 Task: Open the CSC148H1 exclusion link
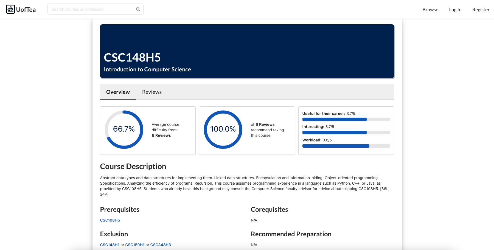(x=110, y=245)
